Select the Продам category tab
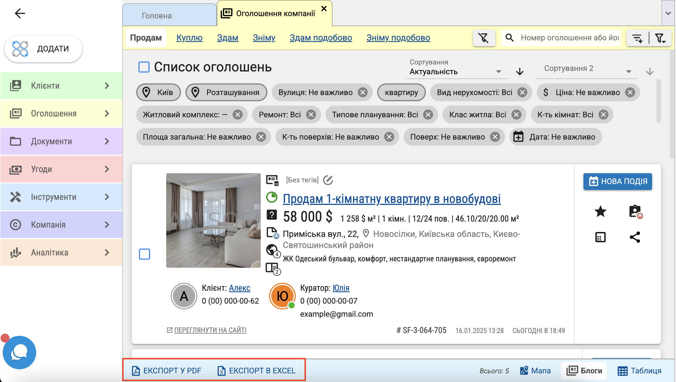676x382 pixels. click(x=146, y=38)
